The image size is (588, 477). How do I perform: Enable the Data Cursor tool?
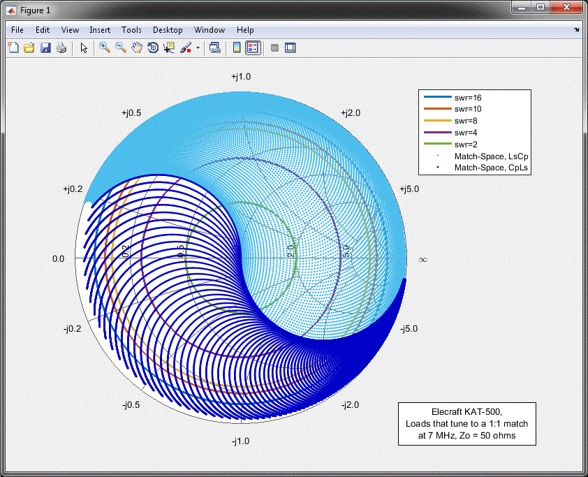pyautogui.click(x=169, y=47)
